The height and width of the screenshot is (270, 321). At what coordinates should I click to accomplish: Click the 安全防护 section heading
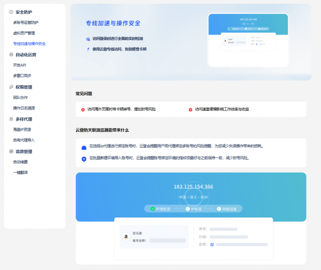coord(24,12)
